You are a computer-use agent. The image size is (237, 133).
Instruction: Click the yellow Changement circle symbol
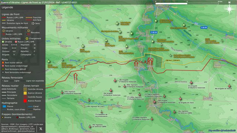pos(27,38)
